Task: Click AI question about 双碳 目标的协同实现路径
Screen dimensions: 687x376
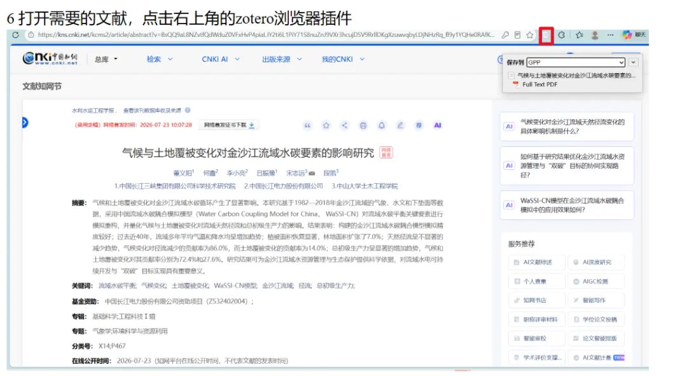Action: [567, 165]
